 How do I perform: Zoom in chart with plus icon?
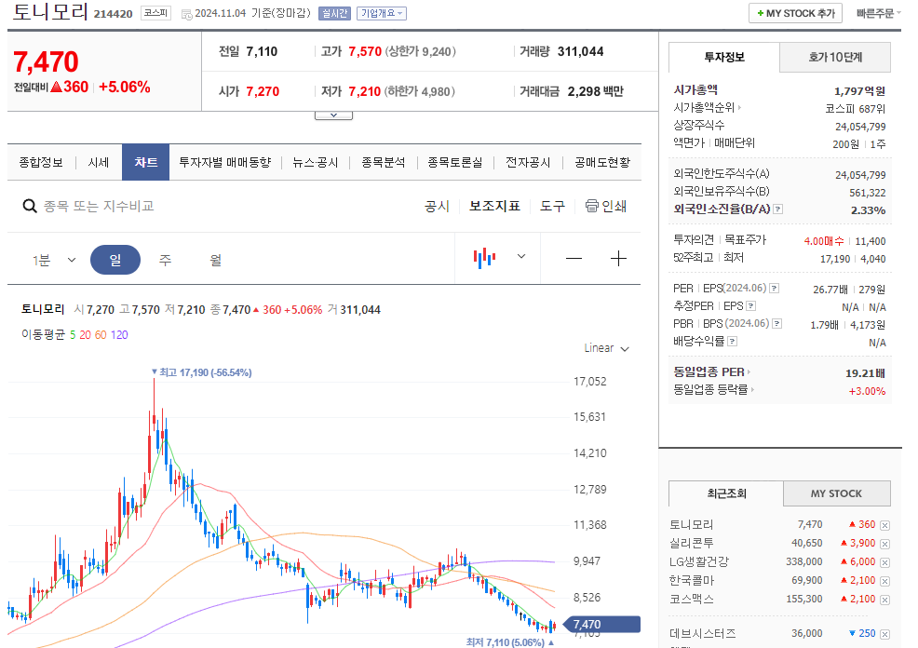tap(618, 258)
